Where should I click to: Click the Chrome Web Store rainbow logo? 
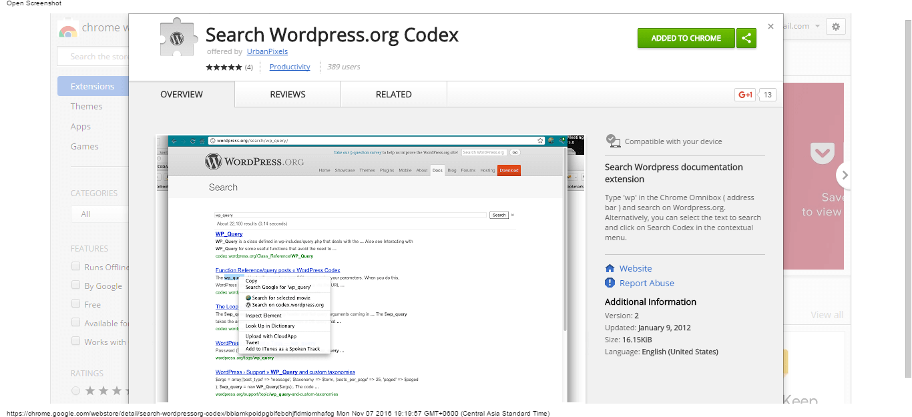coord(68,29)
